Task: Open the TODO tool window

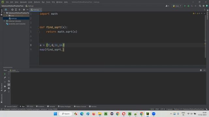Action: coord(30,106)
